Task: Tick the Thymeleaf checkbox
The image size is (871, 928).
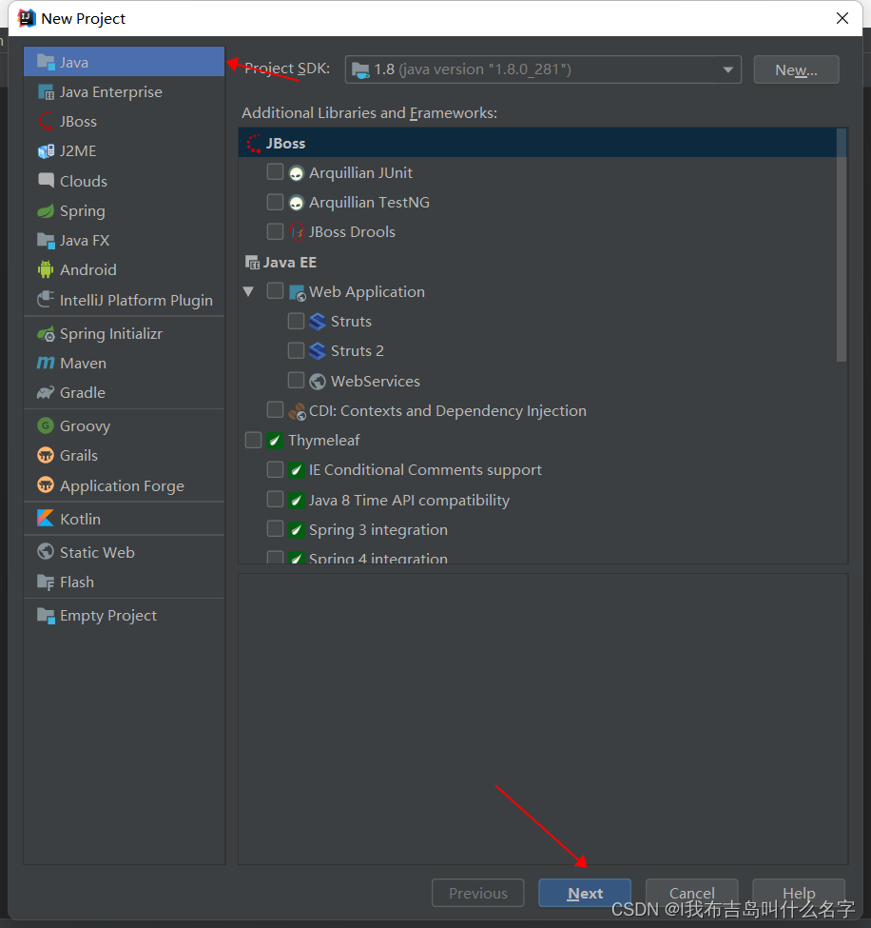Action: pos(253,440)
